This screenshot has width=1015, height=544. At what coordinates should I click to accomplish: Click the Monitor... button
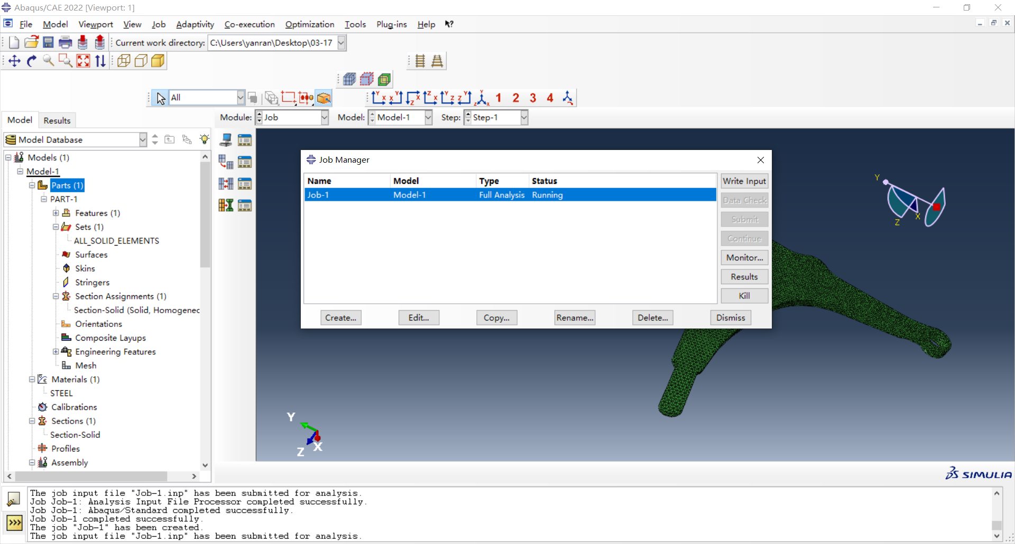[744, 258]
